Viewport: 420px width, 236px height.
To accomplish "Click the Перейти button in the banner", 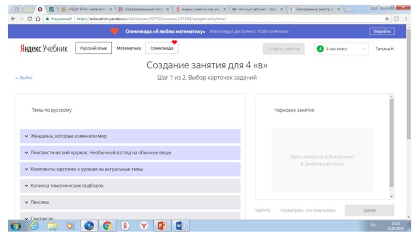I will (x=382, y=31).
